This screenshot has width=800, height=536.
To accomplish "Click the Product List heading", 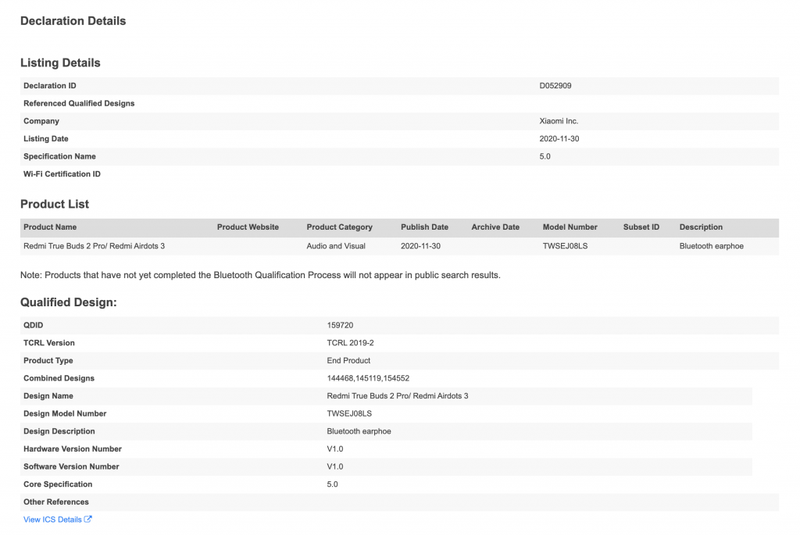I will tap(55, 204).
